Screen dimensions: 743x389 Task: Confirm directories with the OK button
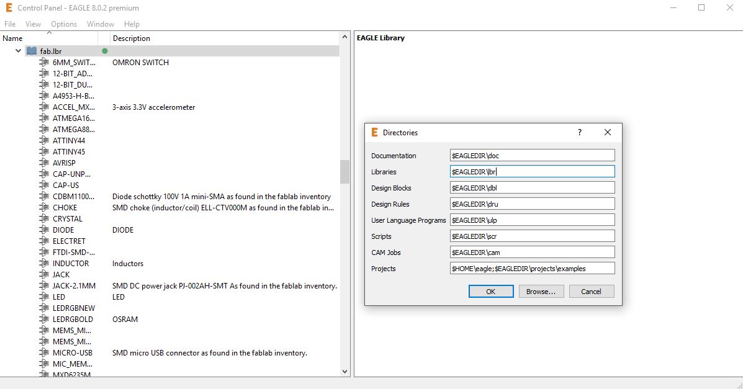pos(491,292)
